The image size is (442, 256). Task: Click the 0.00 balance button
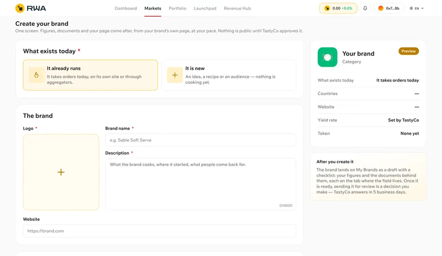click(338, 8)
